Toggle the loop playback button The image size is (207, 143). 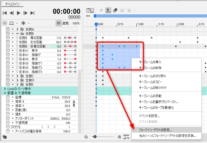[59, 23]
